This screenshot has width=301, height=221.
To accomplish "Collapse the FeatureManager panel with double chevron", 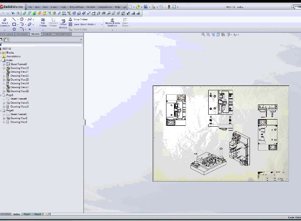I will tap(81, 40).
